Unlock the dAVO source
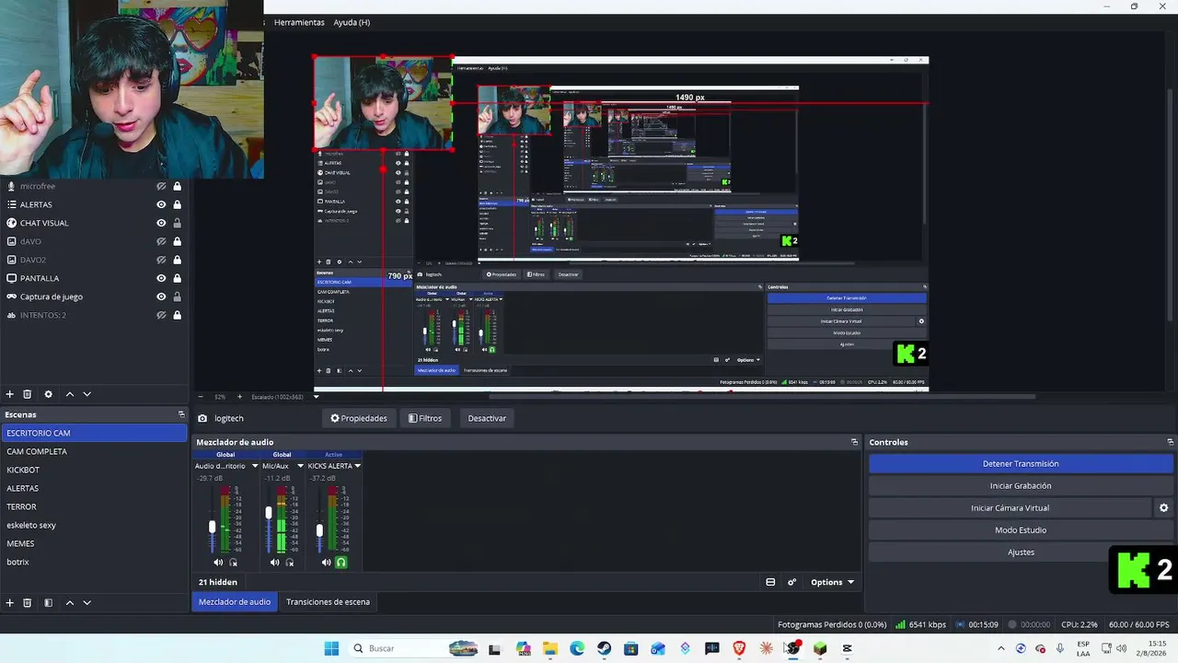1178x663 pixels. (x=177, y=241)
